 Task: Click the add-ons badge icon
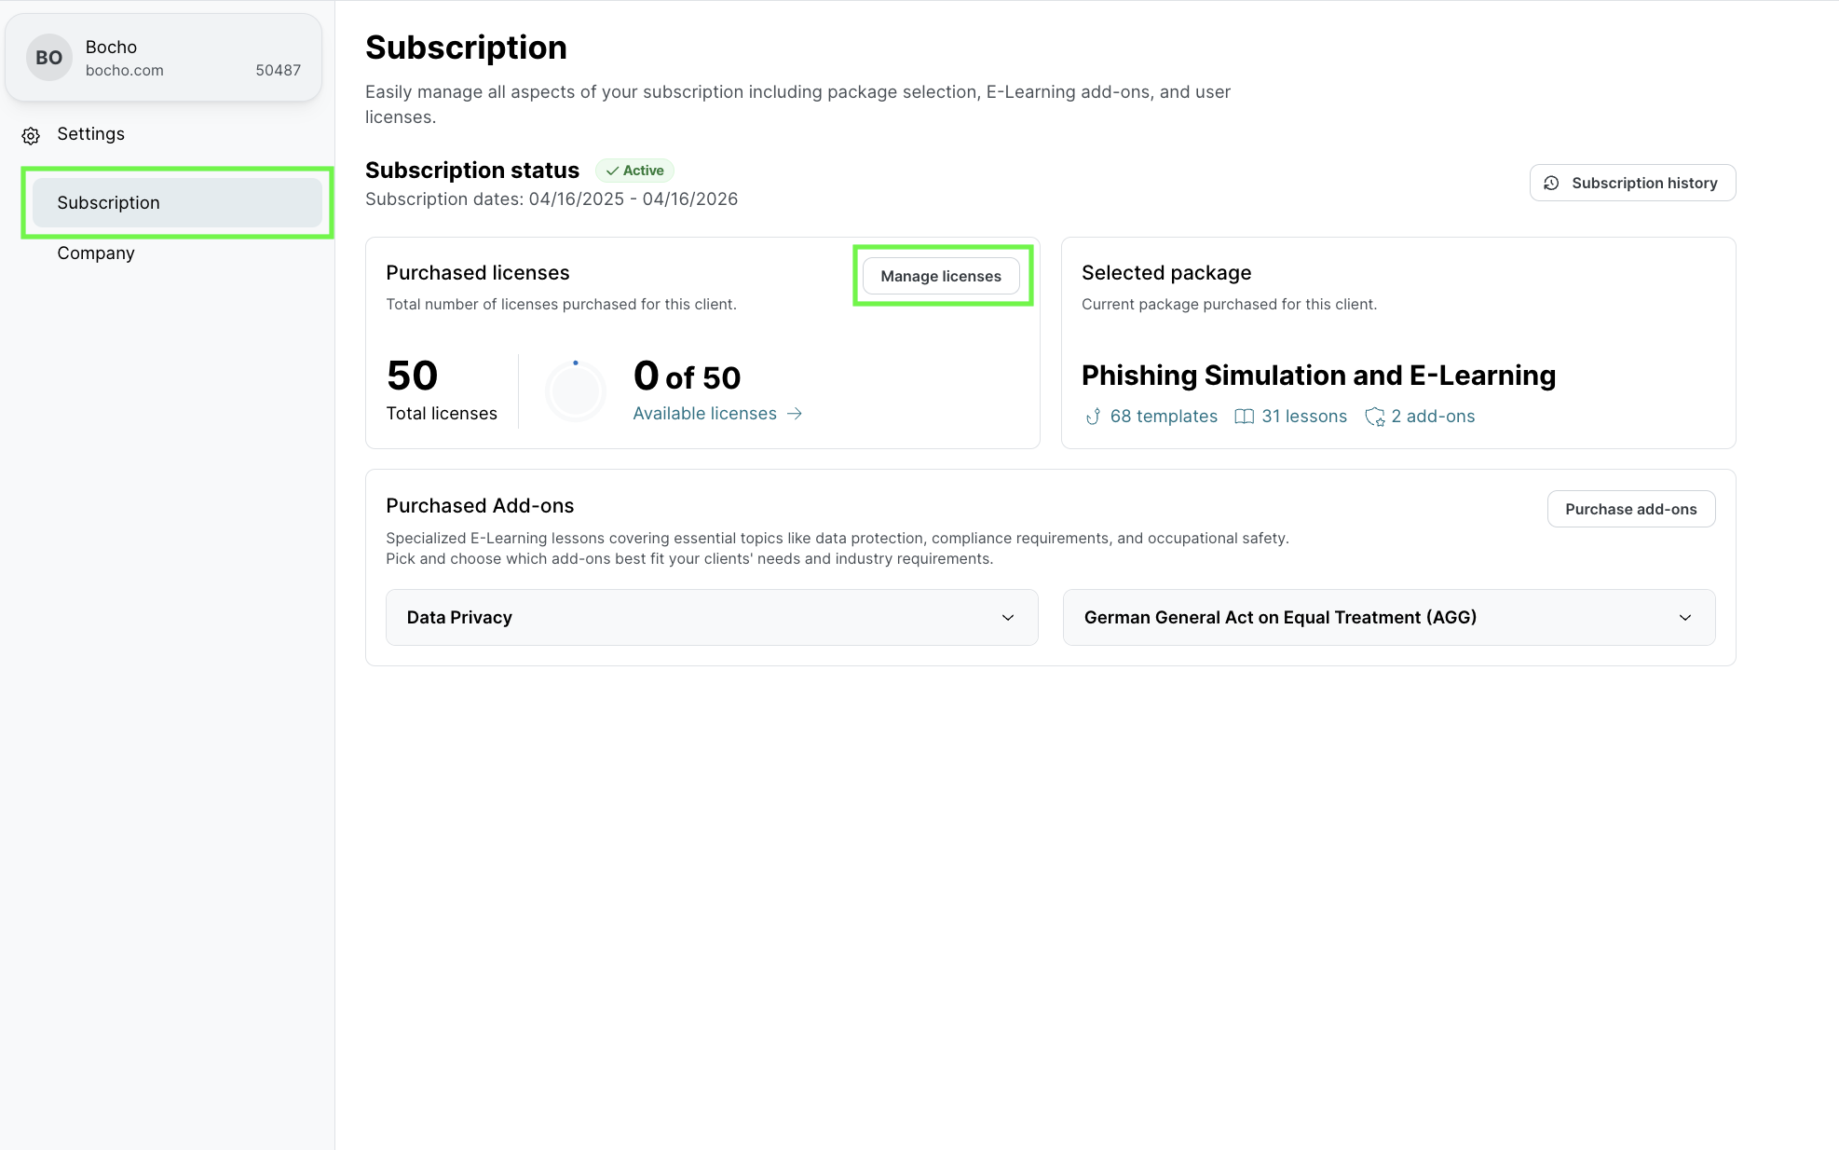(1374, 417)
